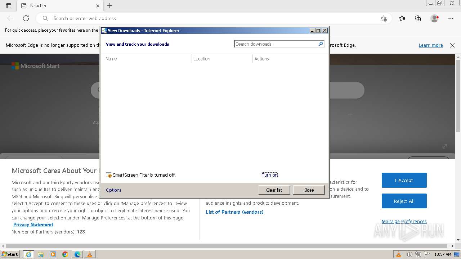Click the Microsoft Start logo
The height and width of the screenshot is (259, 461).
[x=35, y=66]
